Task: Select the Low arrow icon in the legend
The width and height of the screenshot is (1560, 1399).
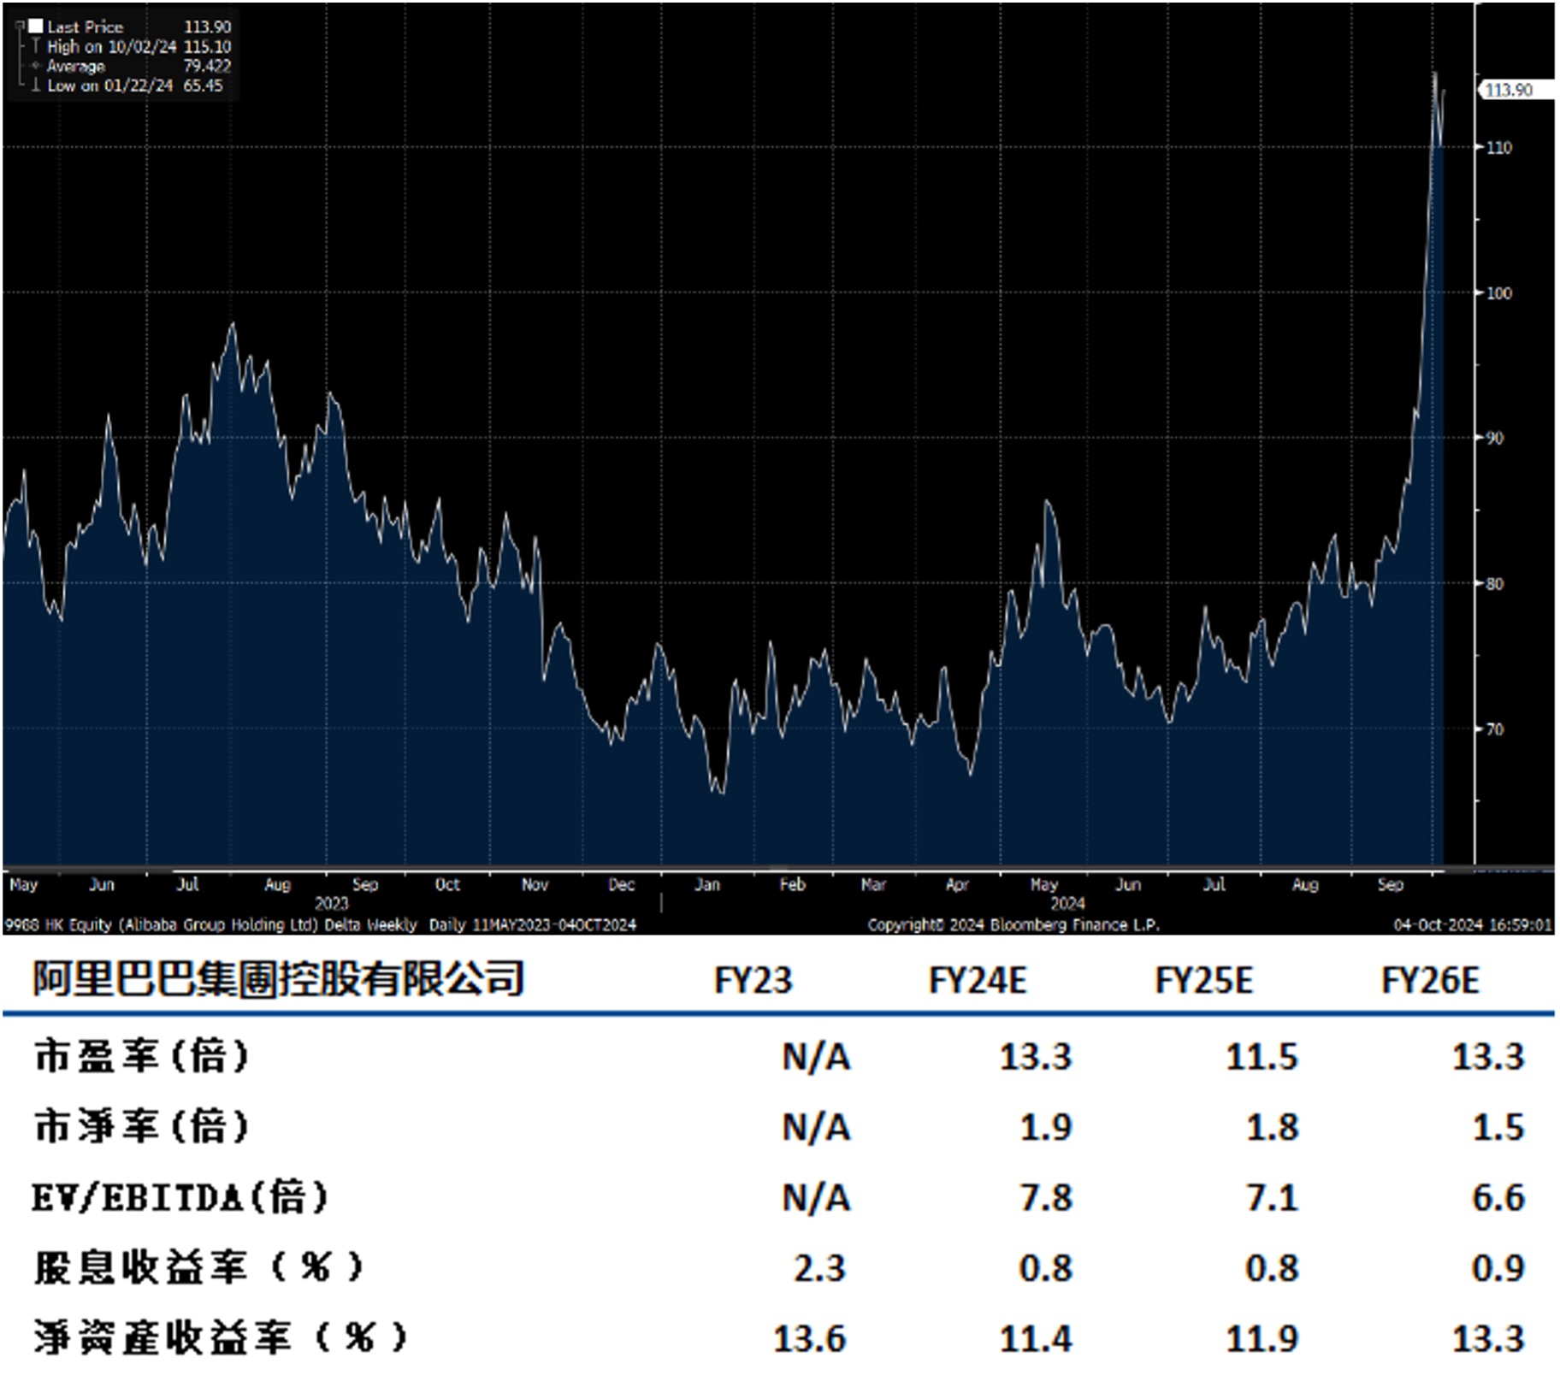Action: (x=35, y=83)
